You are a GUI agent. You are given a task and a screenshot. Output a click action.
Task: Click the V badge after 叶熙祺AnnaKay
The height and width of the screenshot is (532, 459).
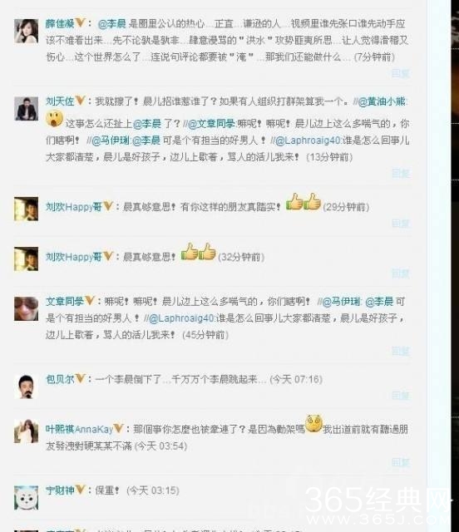(x=118, y=429)
